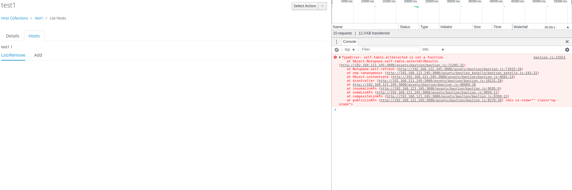Sort network requests by Type column
The image size is (572, 190).
[x=429, y=27]
